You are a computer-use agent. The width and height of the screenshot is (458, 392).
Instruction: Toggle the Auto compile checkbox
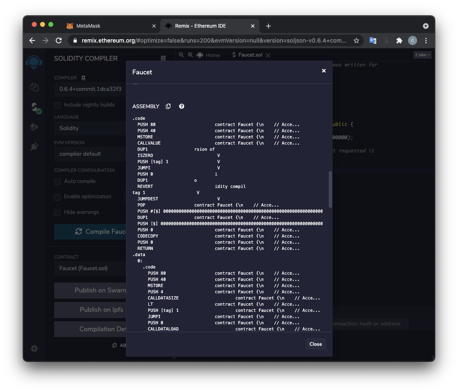pyautogui.click(x=57, y=181)
